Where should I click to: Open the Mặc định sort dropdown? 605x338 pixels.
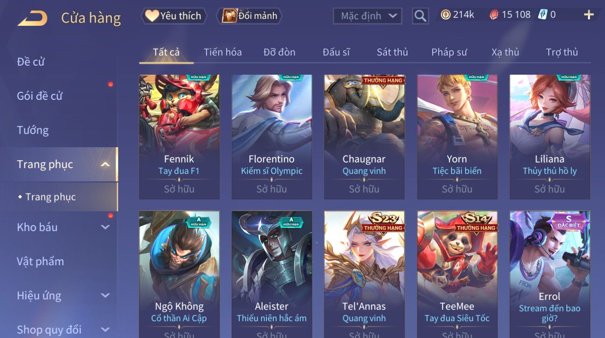coord(368,16)
